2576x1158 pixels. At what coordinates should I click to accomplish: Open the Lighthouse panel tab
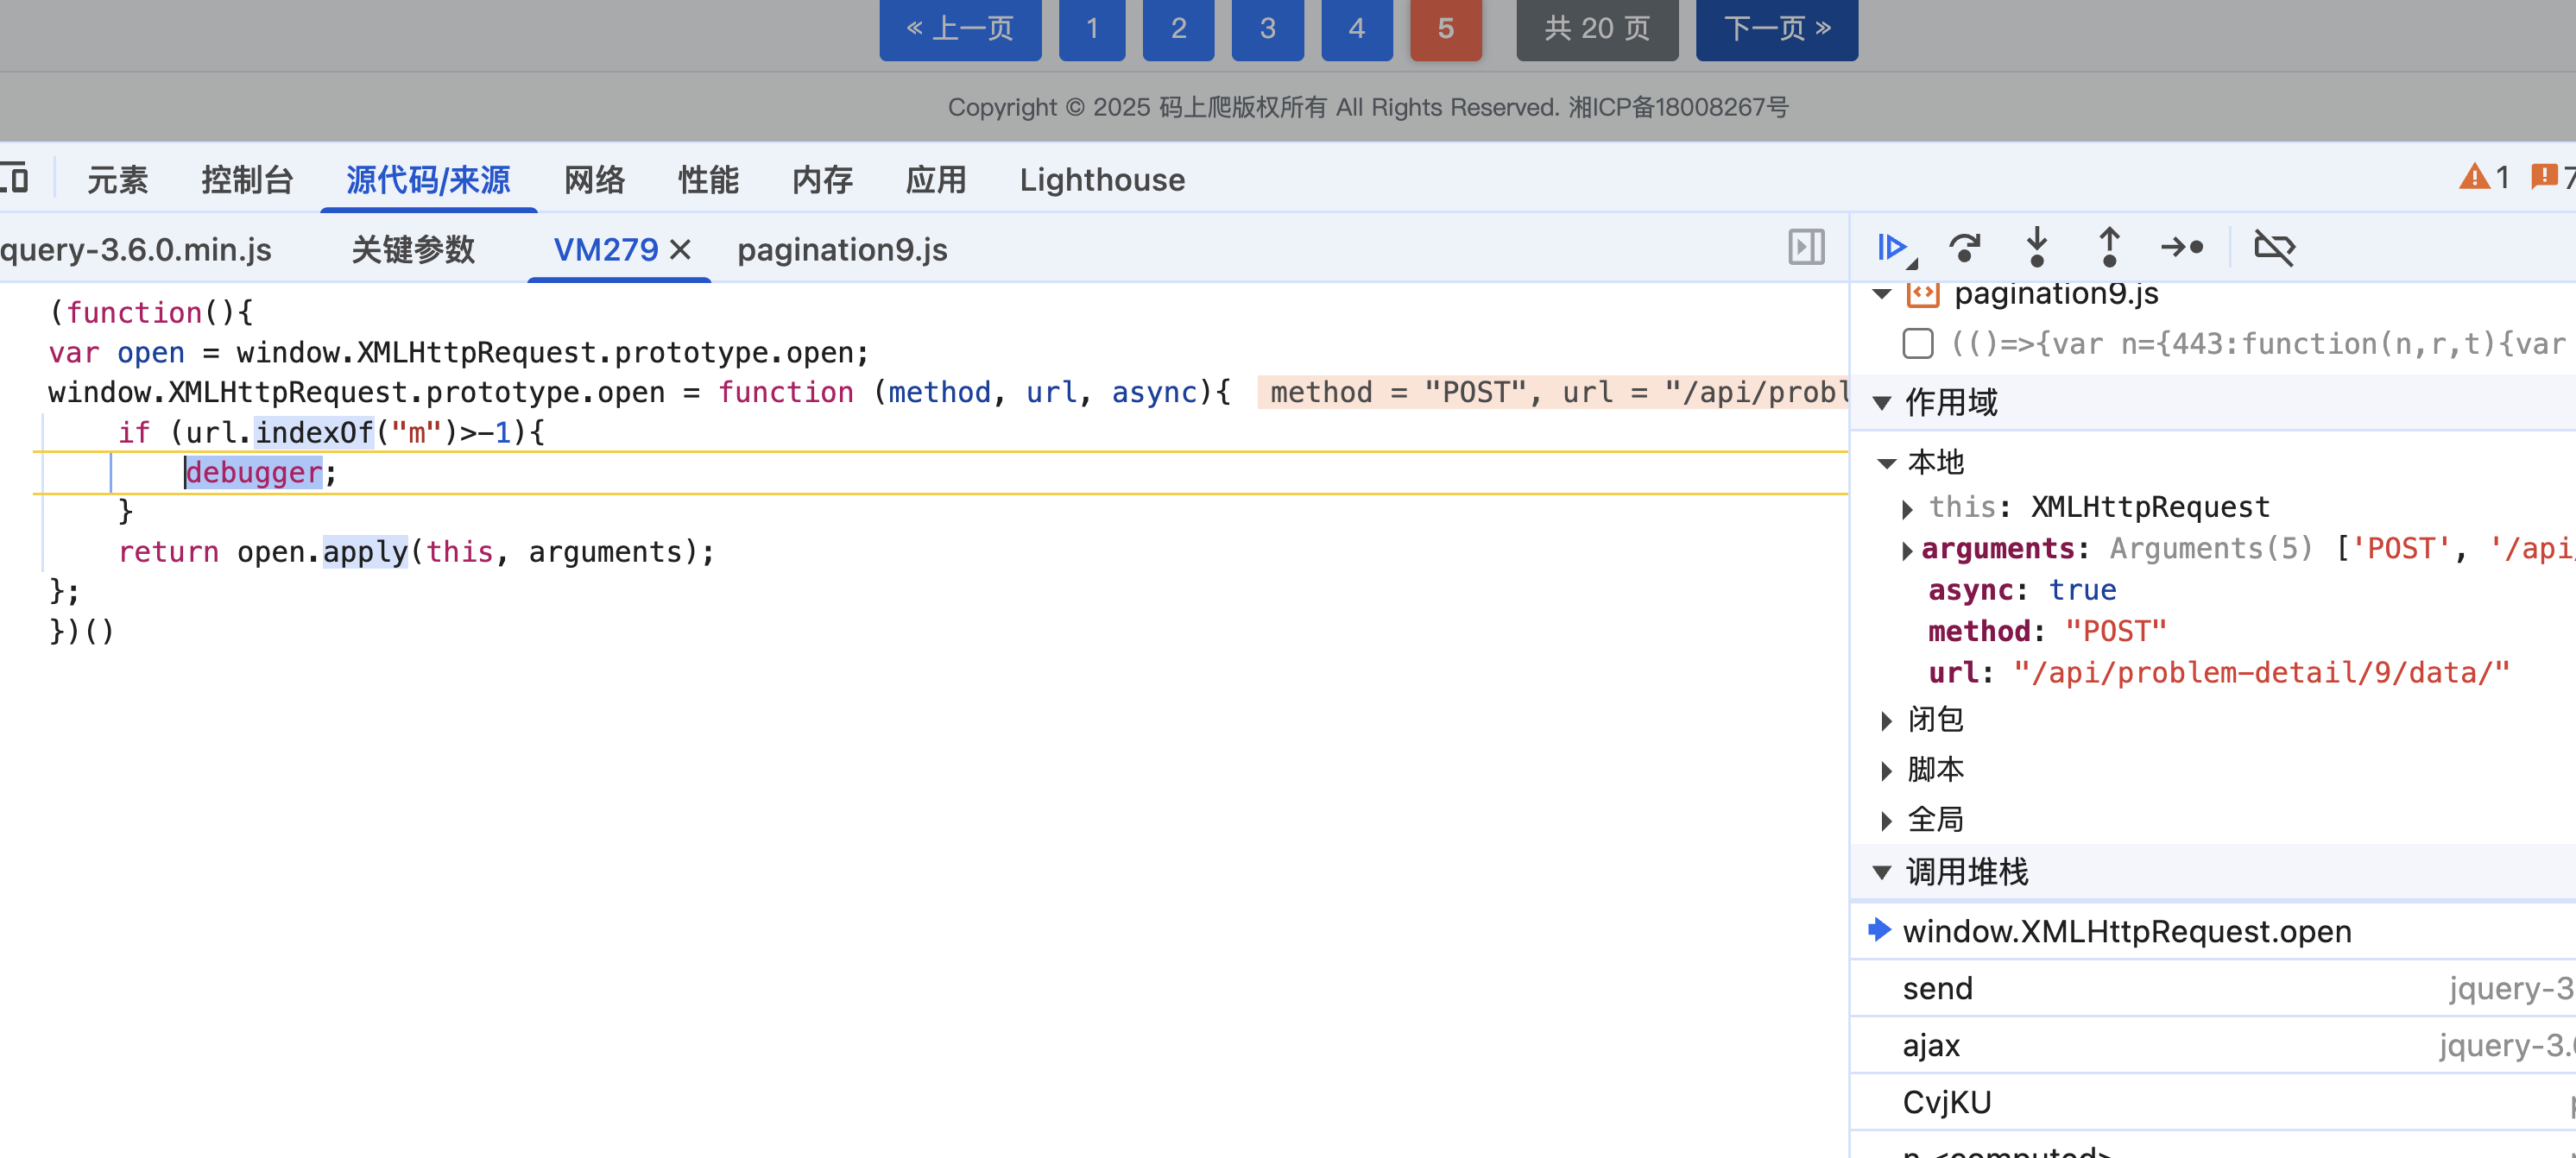1102,179
